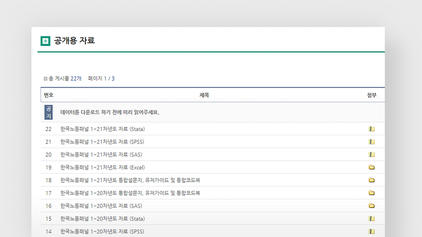Click the green plus icon beside 공개용 자료
Screen dimensions: 422x237
(45, 41)
